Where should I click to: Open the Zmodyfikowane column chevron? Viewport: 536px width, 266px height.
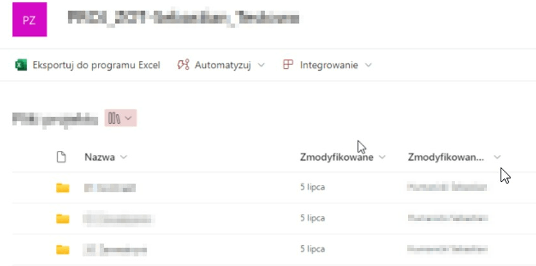[382, 157]
